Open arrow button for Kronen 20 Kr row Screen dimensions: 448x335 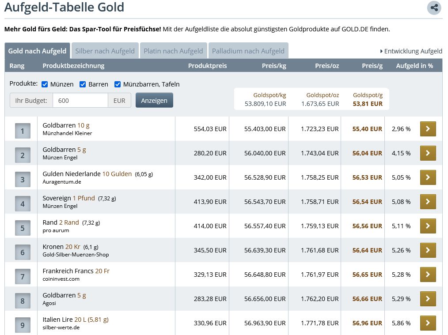coord(428,250)
